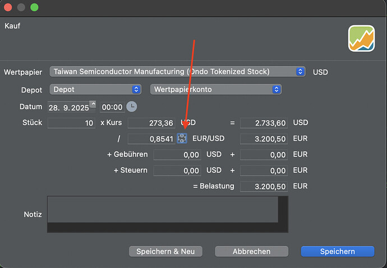Click the Stück quantity input field
The height and width of the screenshot is (268, 387).
(x=71, y=123)
